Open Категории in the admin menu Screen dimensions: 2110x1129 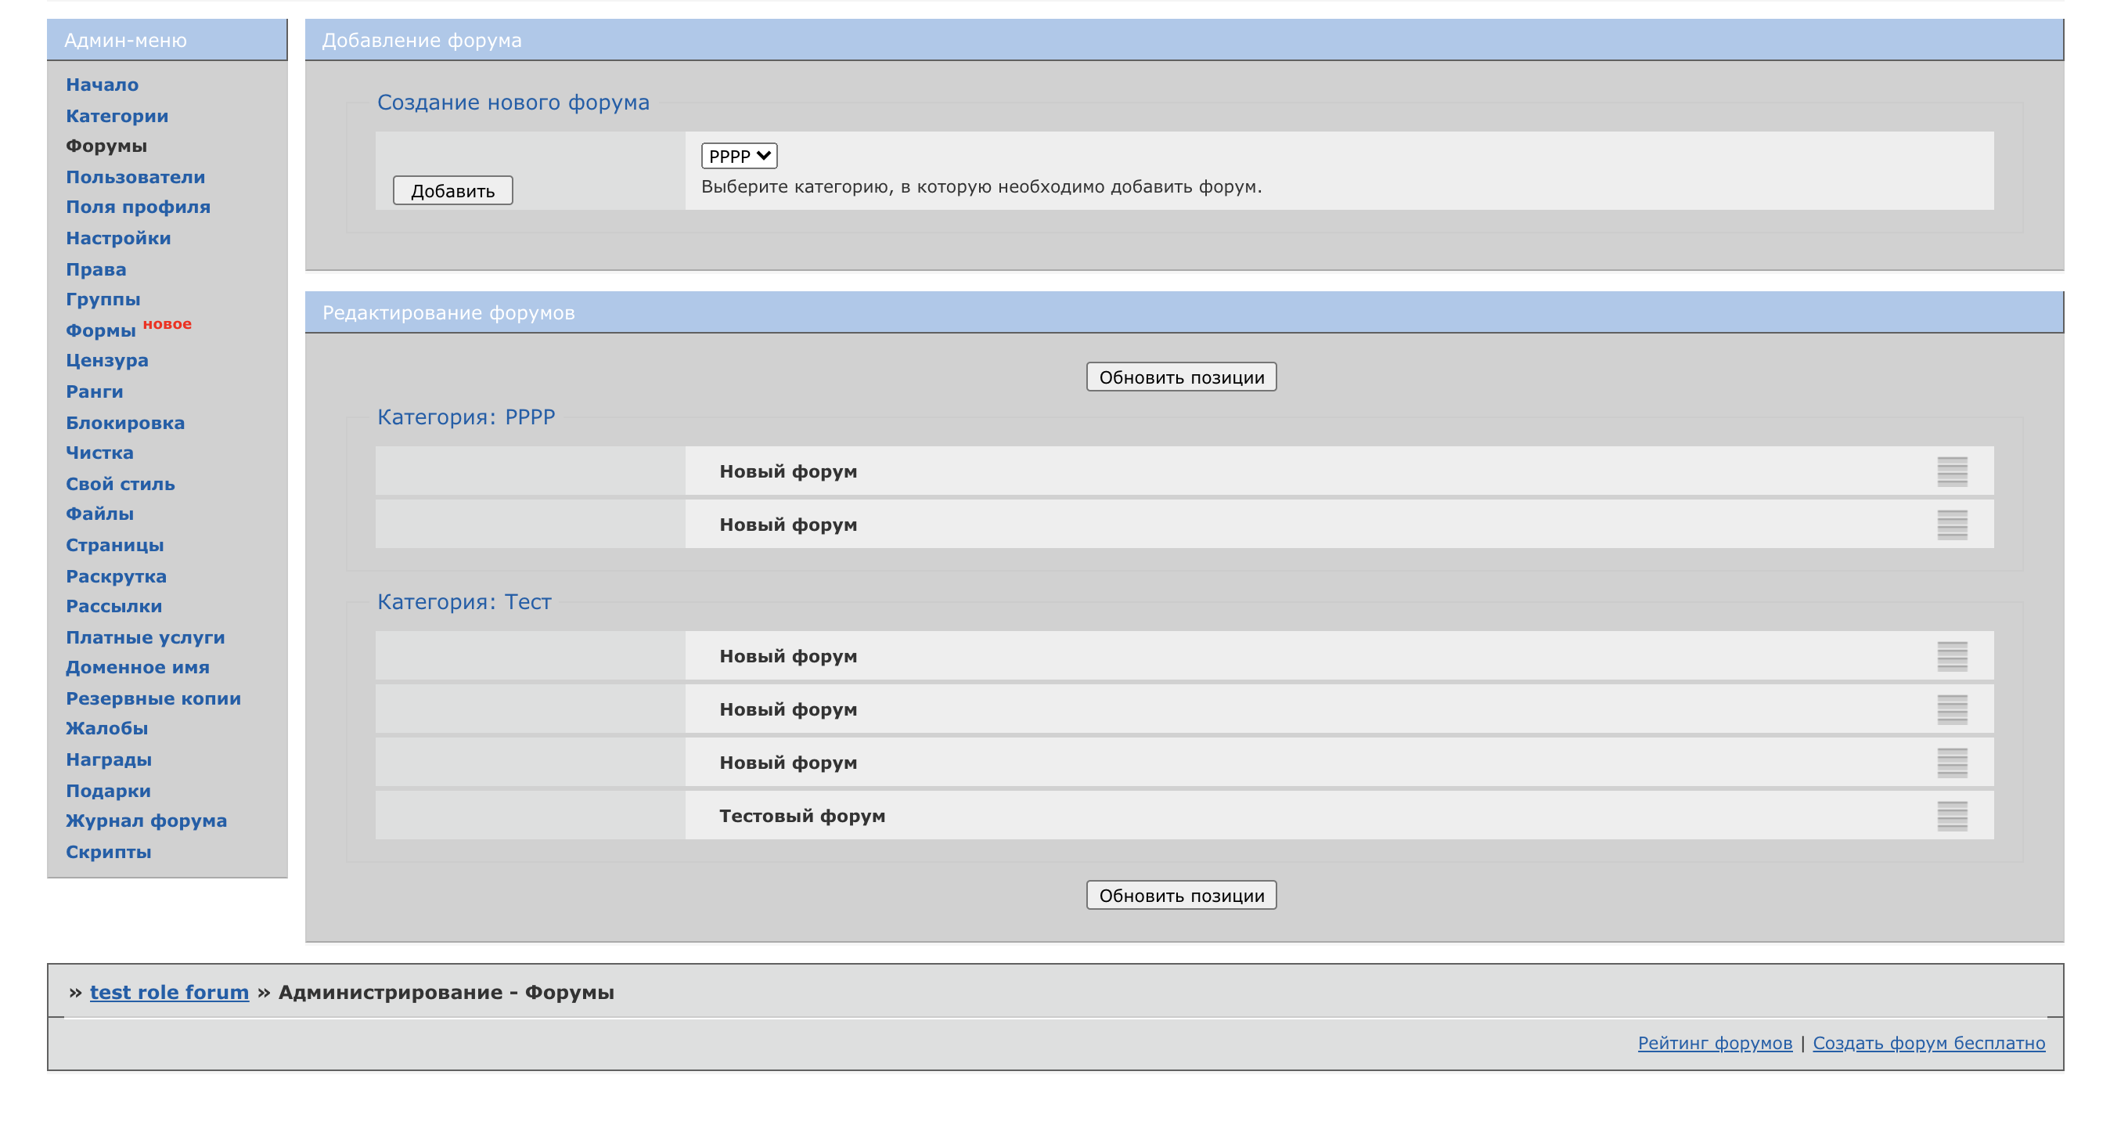pyautogui.click(x=117, y=116)
